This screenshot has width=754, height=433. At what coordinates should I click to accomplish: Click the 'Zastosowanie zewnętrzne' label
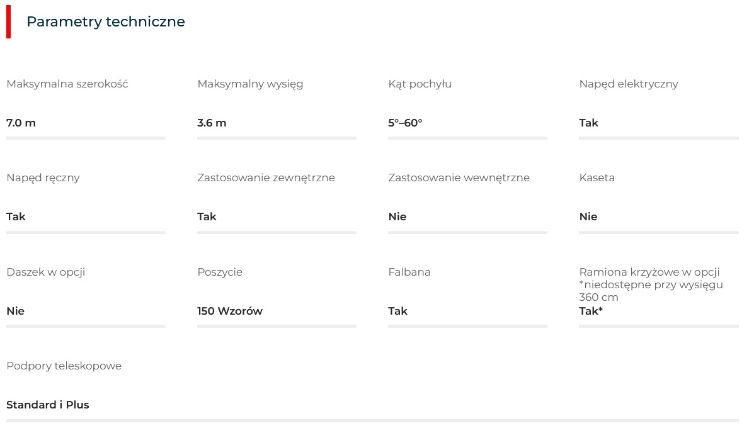point(266,178)
